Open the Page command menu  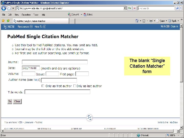[162, 21]
